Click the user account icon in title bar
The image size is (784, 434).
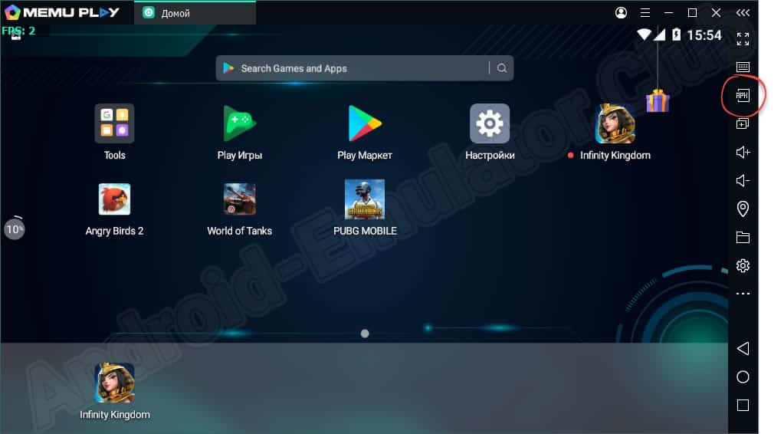[x=621, y=13]
